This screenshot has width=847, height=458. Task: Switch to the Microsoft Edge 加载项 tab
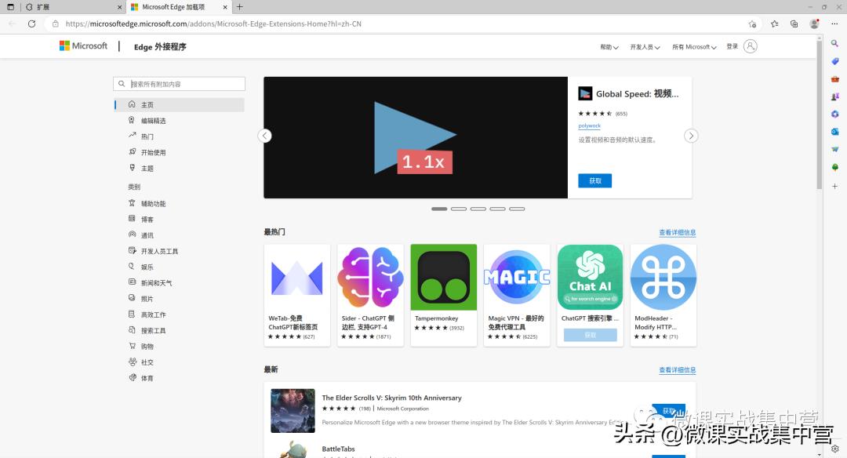pyautogui.click(x=173, y=7)
